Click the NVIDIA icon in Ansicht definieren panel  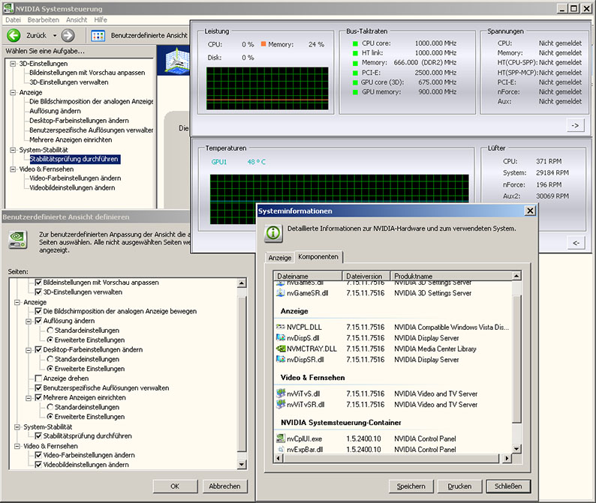coord(17,240)
